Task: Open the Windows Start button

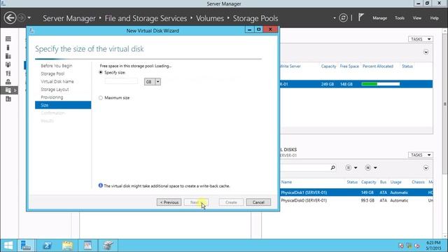Action: point(8,246)
